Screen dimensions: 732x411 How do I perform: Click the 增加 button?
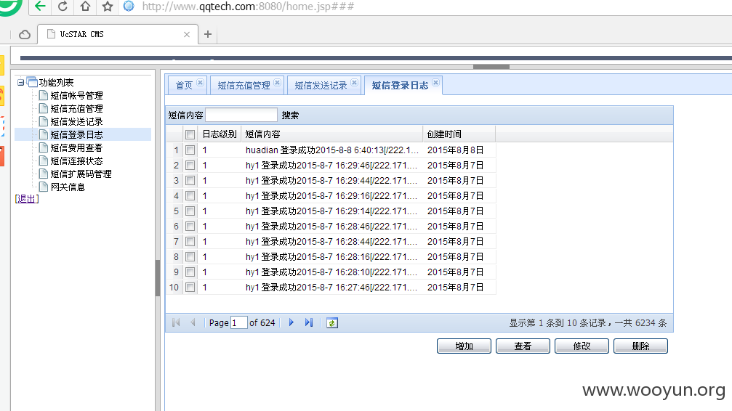pyautogui.click(x=464, y=346)
